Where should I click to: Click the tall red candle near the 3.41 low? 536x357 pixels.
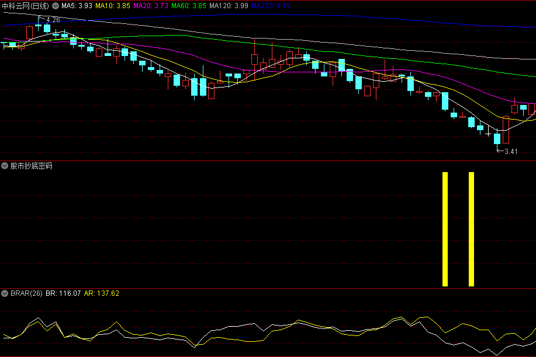tap(506, 129)
